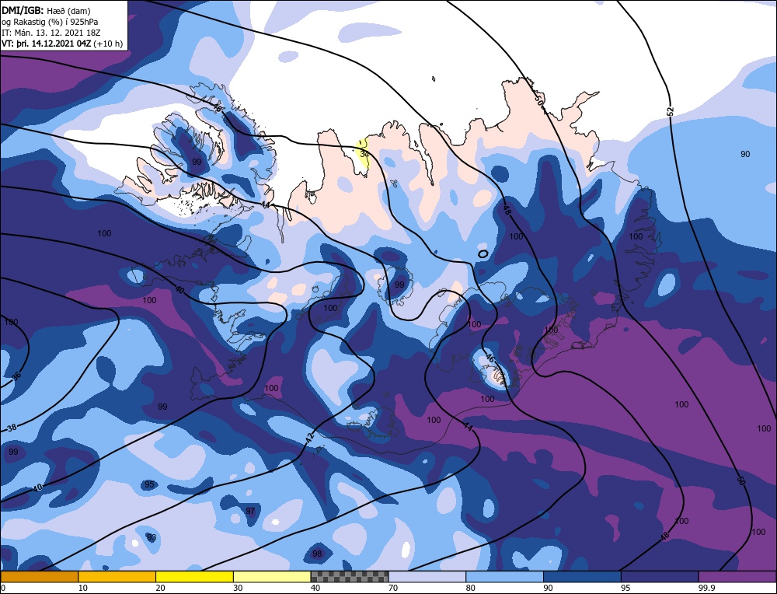Click the 'og Rakastig (%) í 925hPa' line
The height and width of the screenshot is (594, 777).
pyautogui.click(x=50, y=22)
